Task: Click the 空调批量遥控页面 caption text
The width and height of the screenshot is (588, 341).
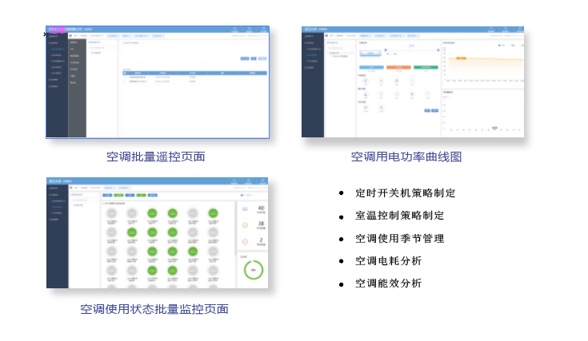Action: 156,157
